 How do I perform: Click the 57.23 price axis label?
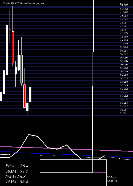coord(124,89)
